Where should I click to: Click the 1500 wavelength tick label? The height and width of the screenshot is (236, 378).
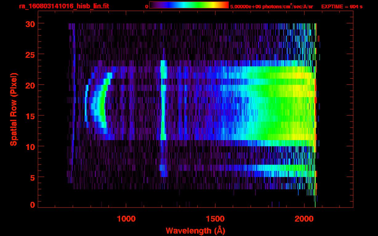215,219
